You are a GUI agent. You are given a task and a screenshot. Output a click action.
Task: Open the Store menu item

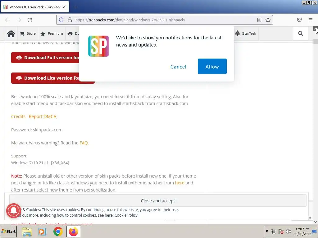28,33
